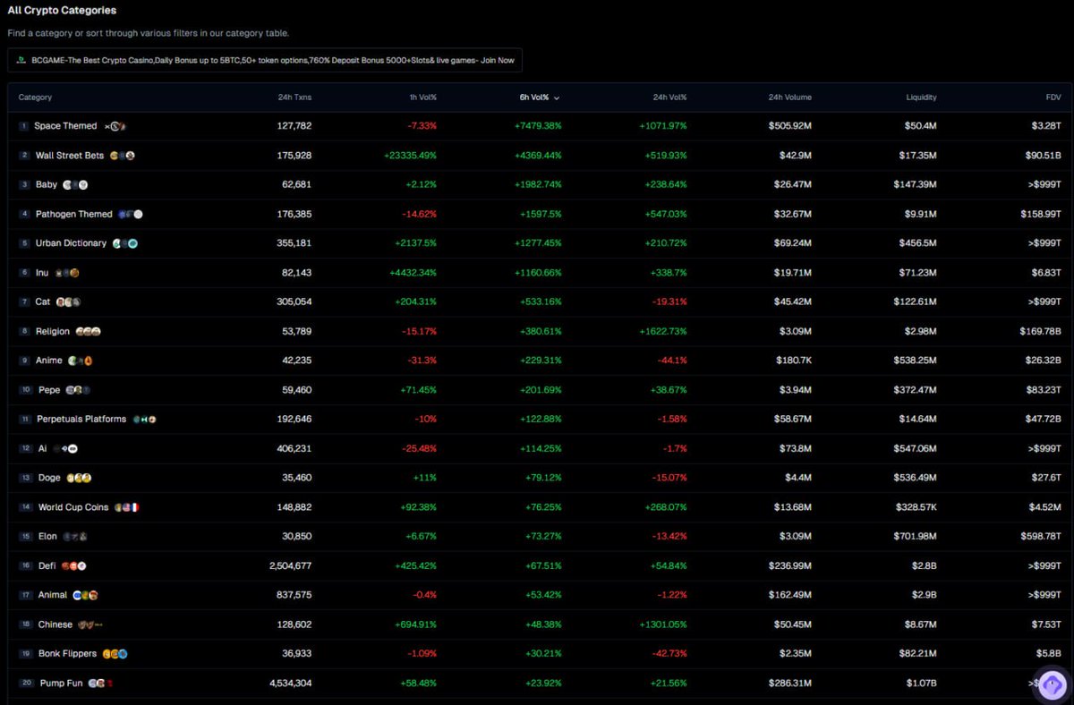Viewport: 1074px width, 705px height.
Task: Click the token icons beside Doge
Action: (80, 479)
